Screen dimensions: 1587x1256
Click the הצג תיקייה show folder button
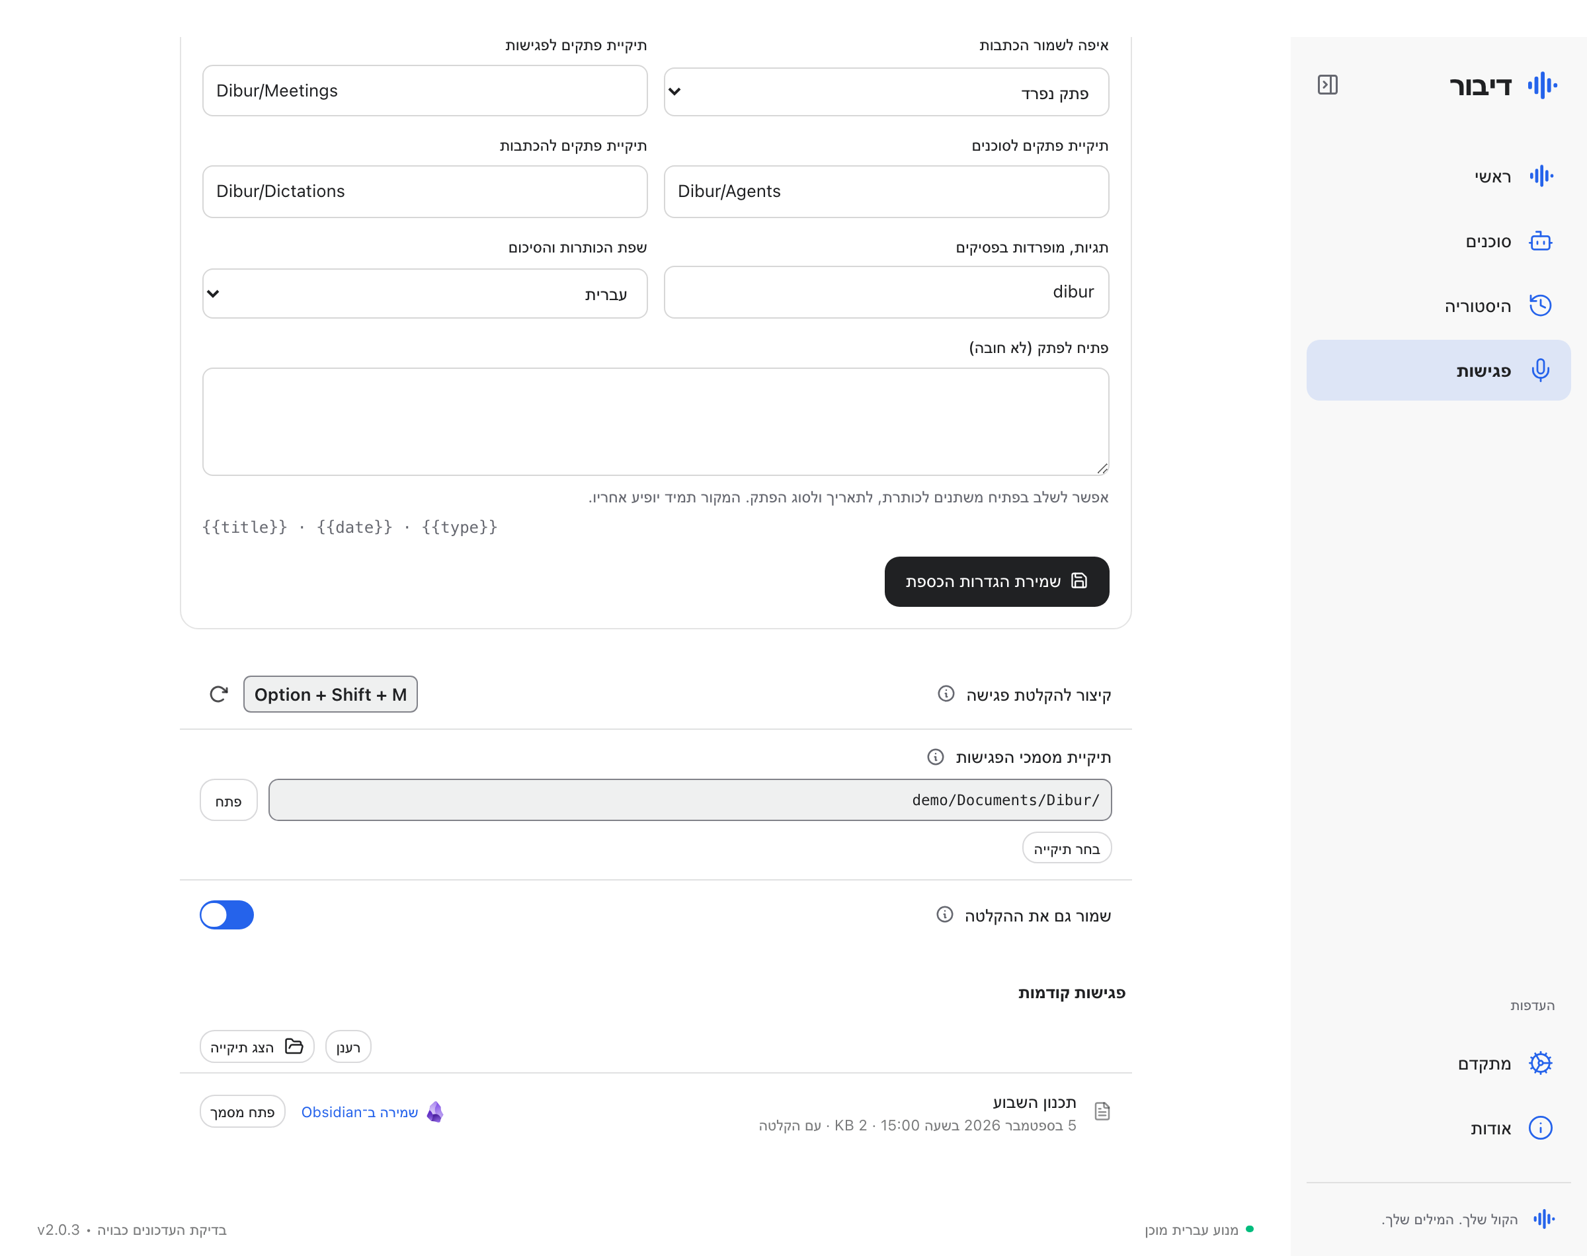[x=257, y=1047]
